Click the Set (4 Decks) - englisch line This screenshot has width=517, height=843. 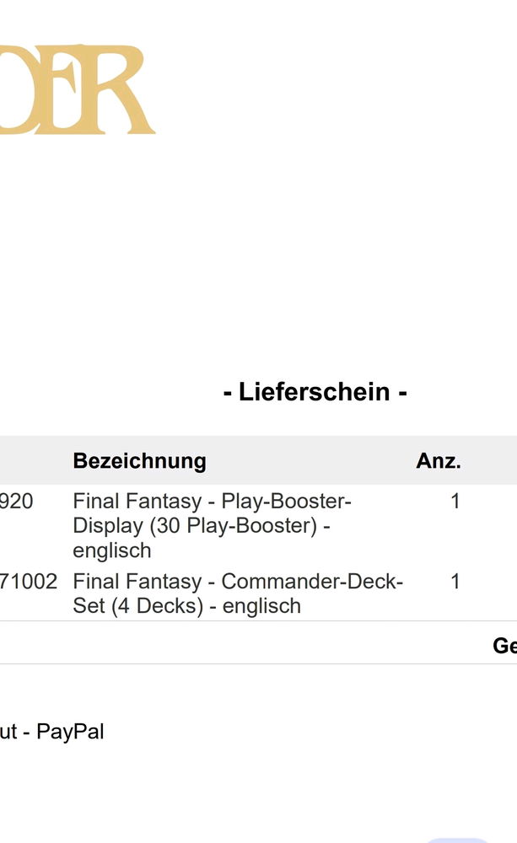tap(186, 606)
